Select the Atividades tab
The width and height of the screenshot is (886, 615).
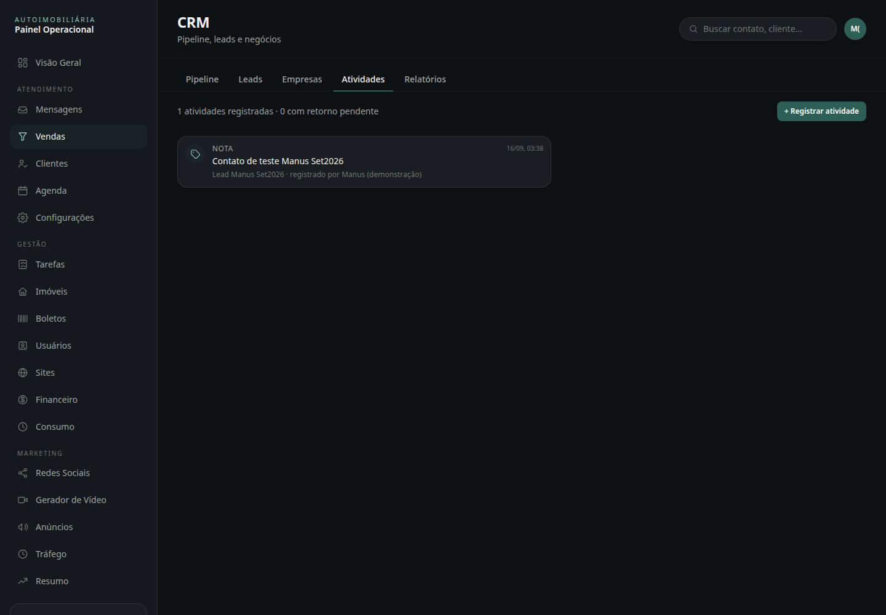[363, 79]
